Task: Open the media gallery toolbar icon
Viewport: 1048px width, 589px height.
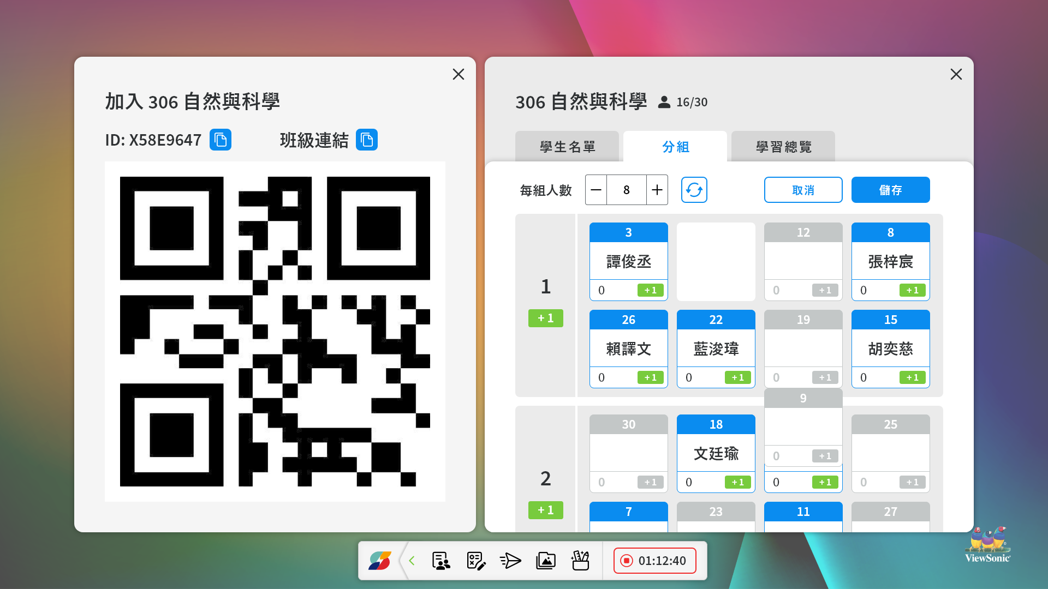Action: tap(545, 561)
